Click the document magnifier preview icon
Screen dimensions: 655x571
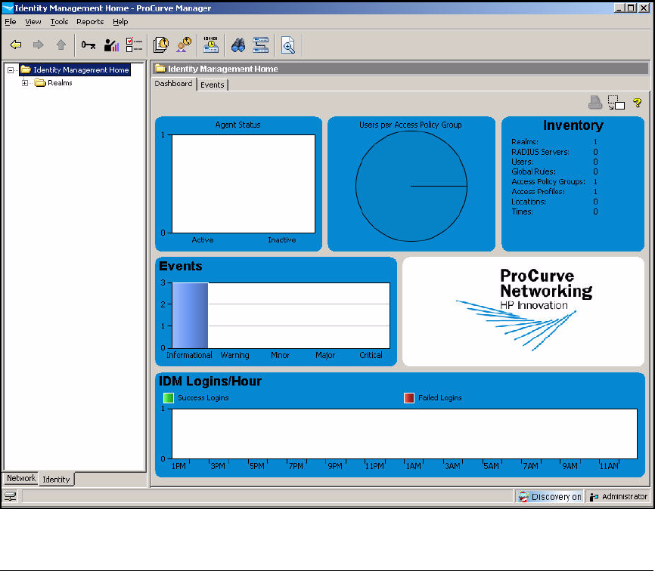coord(288,45)
